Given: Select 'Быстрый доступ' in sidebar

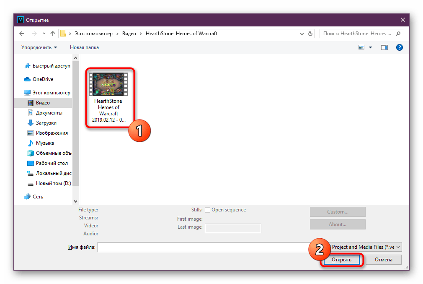Looking at the screenshot, I should point(48,66).
